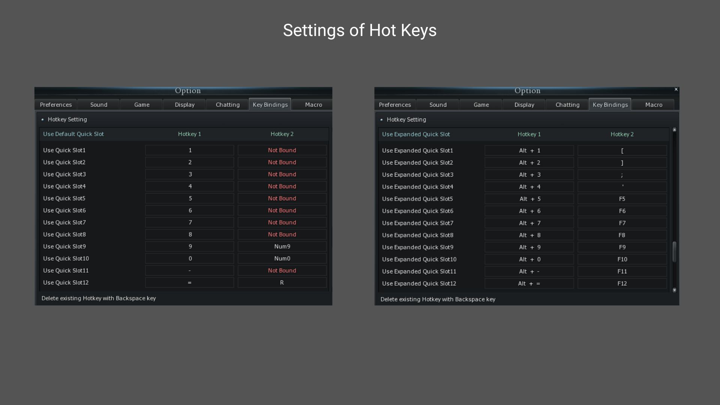720x405 pixels.
Task: Click Alt + 0 hotkey for Expanded Slot10
Action: [x=529, y=259]
